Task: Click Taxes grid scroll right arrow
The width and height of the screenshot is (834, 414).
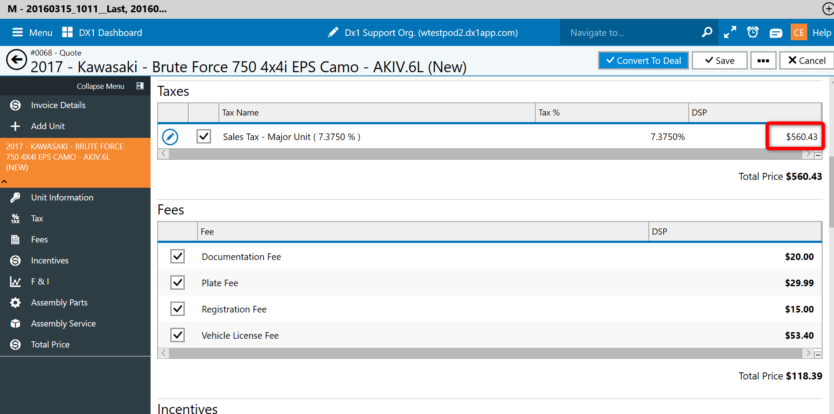Action: pos(808,154)
